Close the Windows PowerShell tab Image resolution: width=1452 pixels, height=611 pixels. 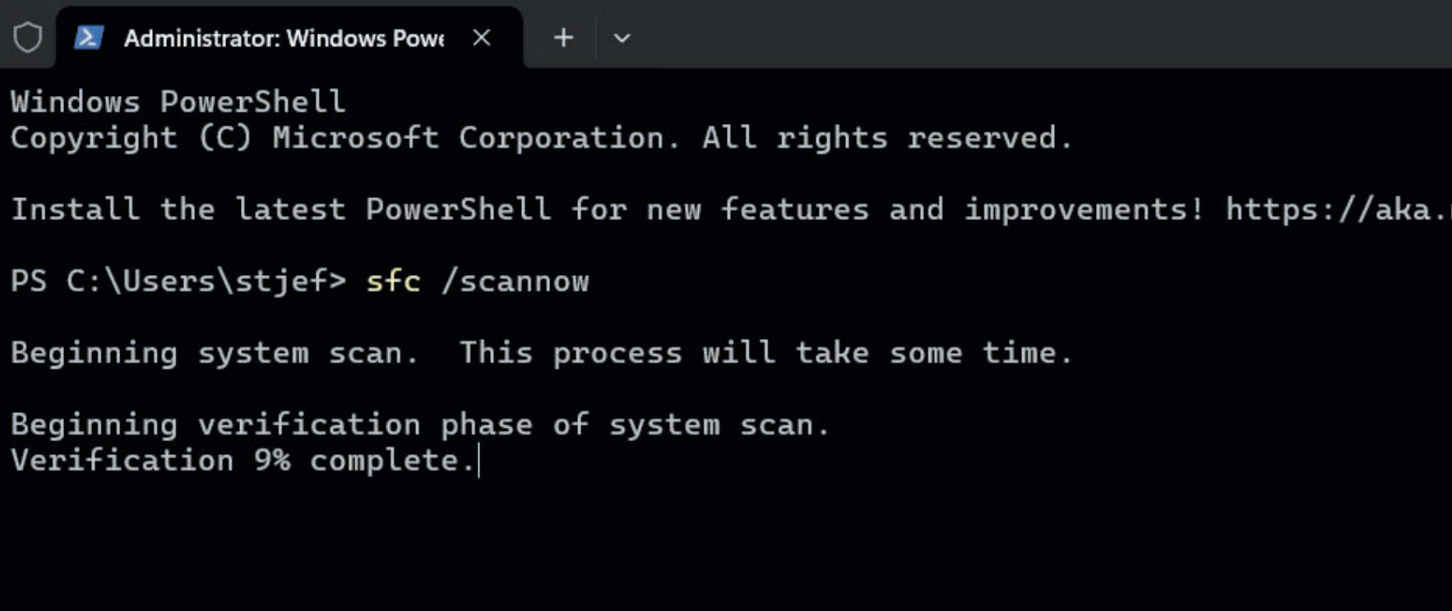pos(482,38)
